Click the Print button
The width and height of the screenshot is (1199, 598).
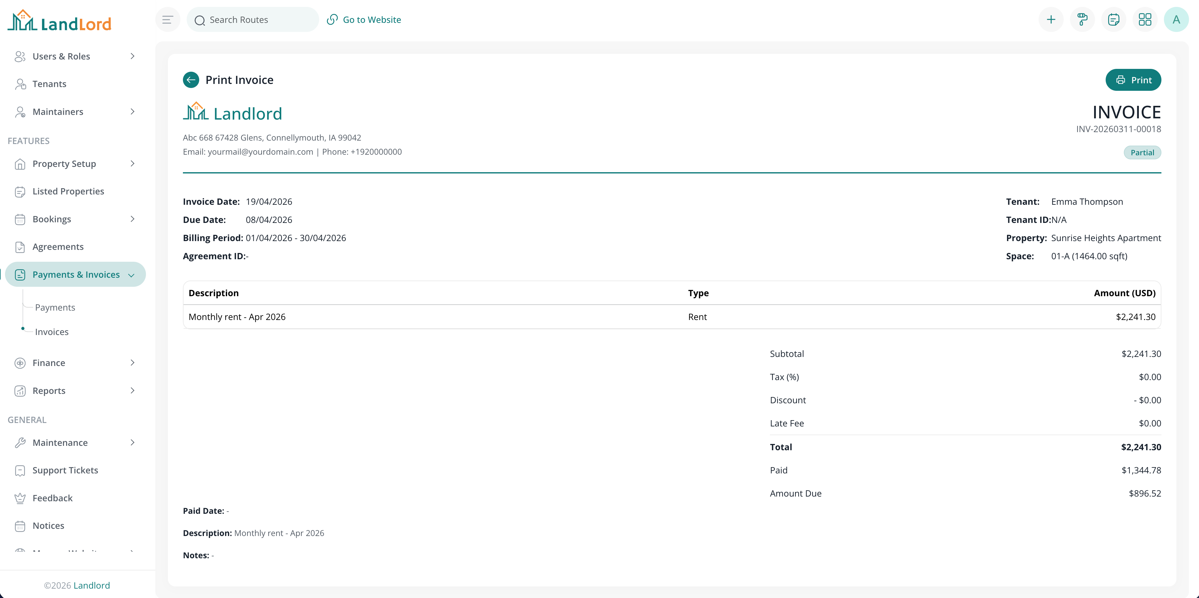point(1133,80)
